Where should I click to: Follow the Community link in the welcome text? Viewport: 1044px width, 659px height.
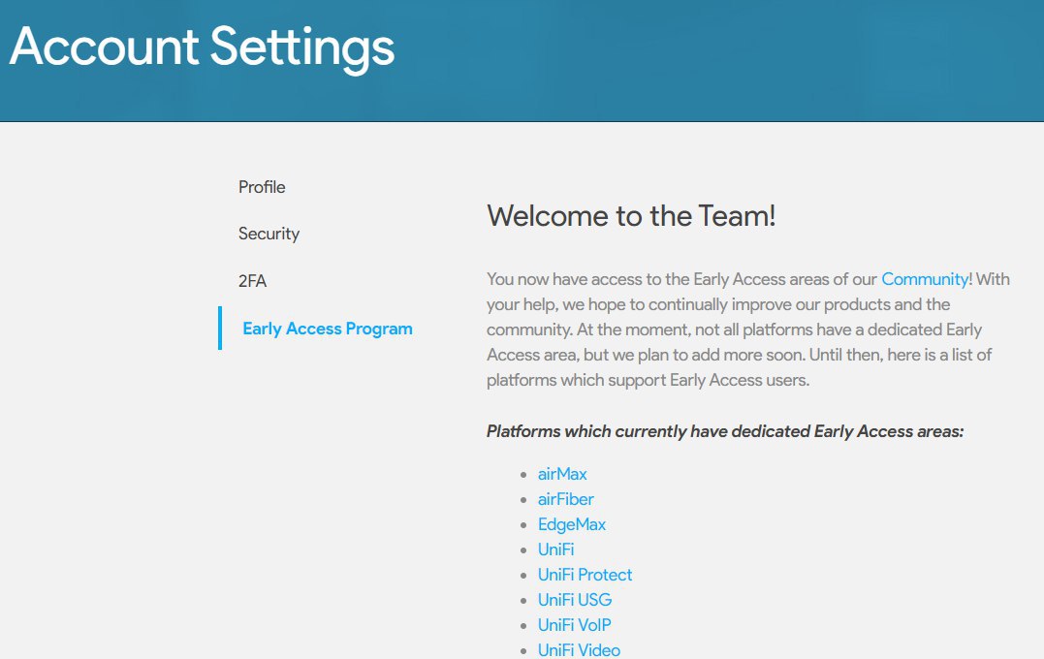[x=925, y=279]
